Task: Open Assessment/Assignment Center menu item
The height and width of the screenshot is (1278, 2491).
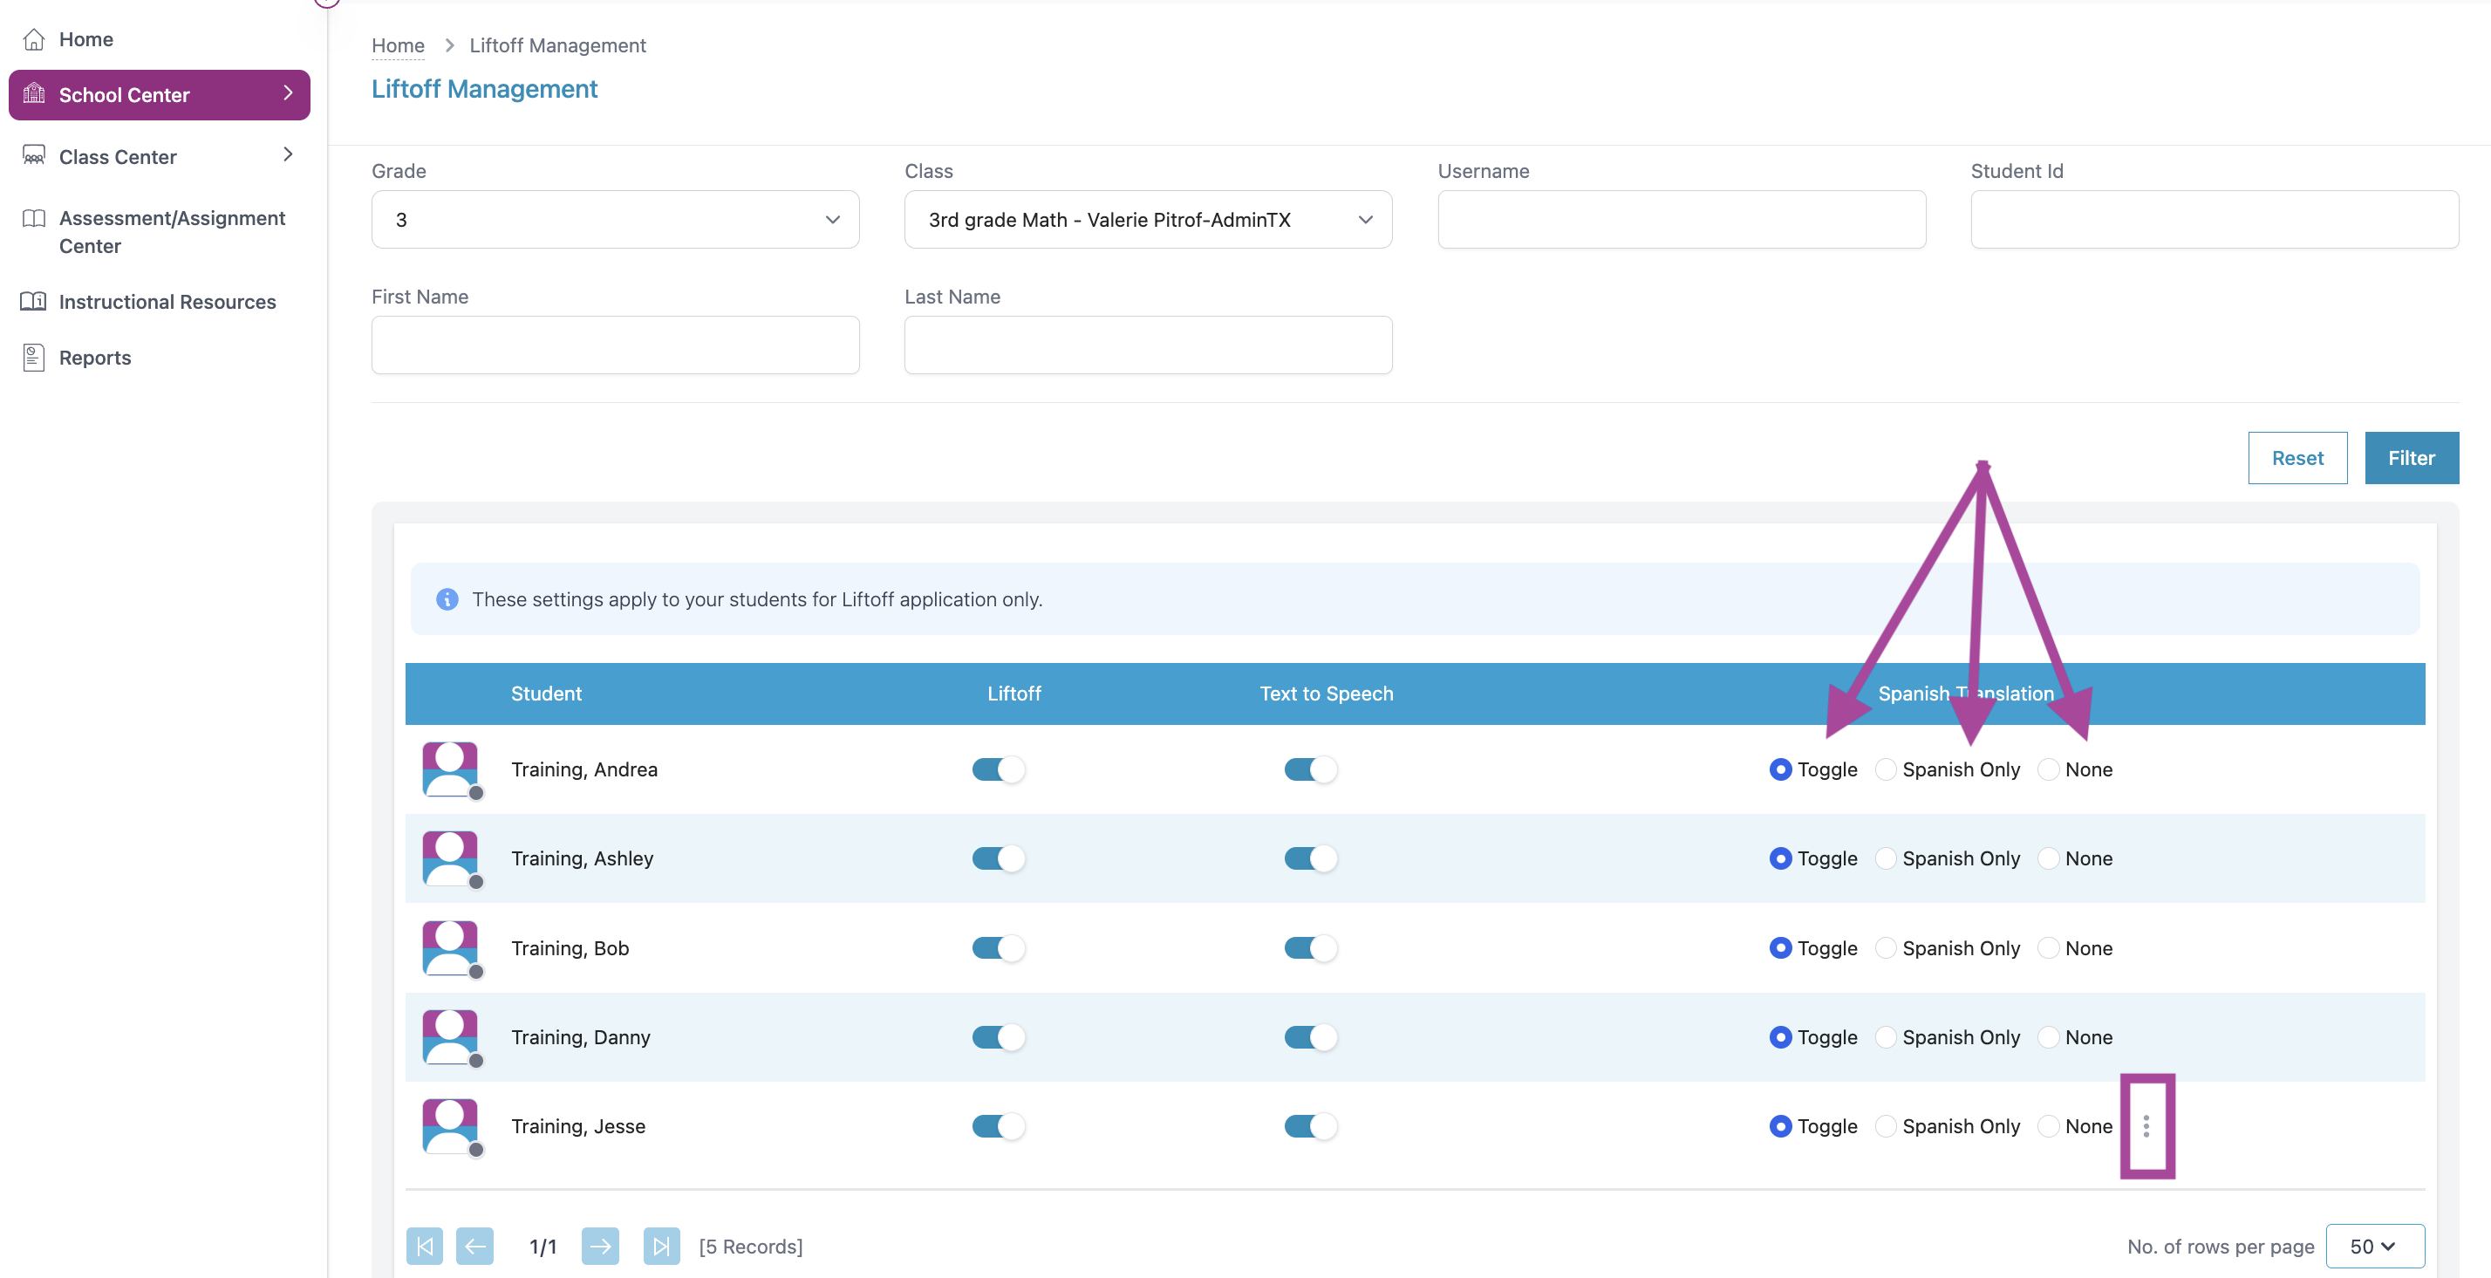Action: 172,232
